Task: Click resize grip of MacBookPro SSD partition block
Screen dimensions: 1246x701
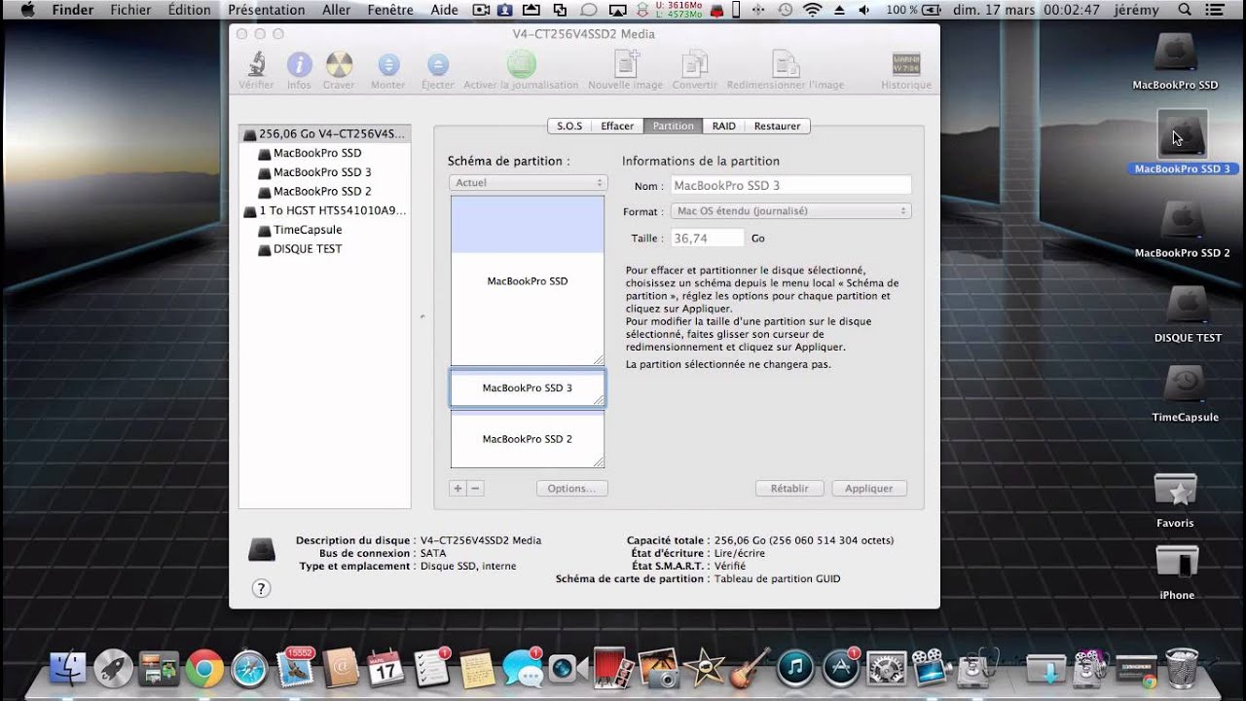Action: 599,359
